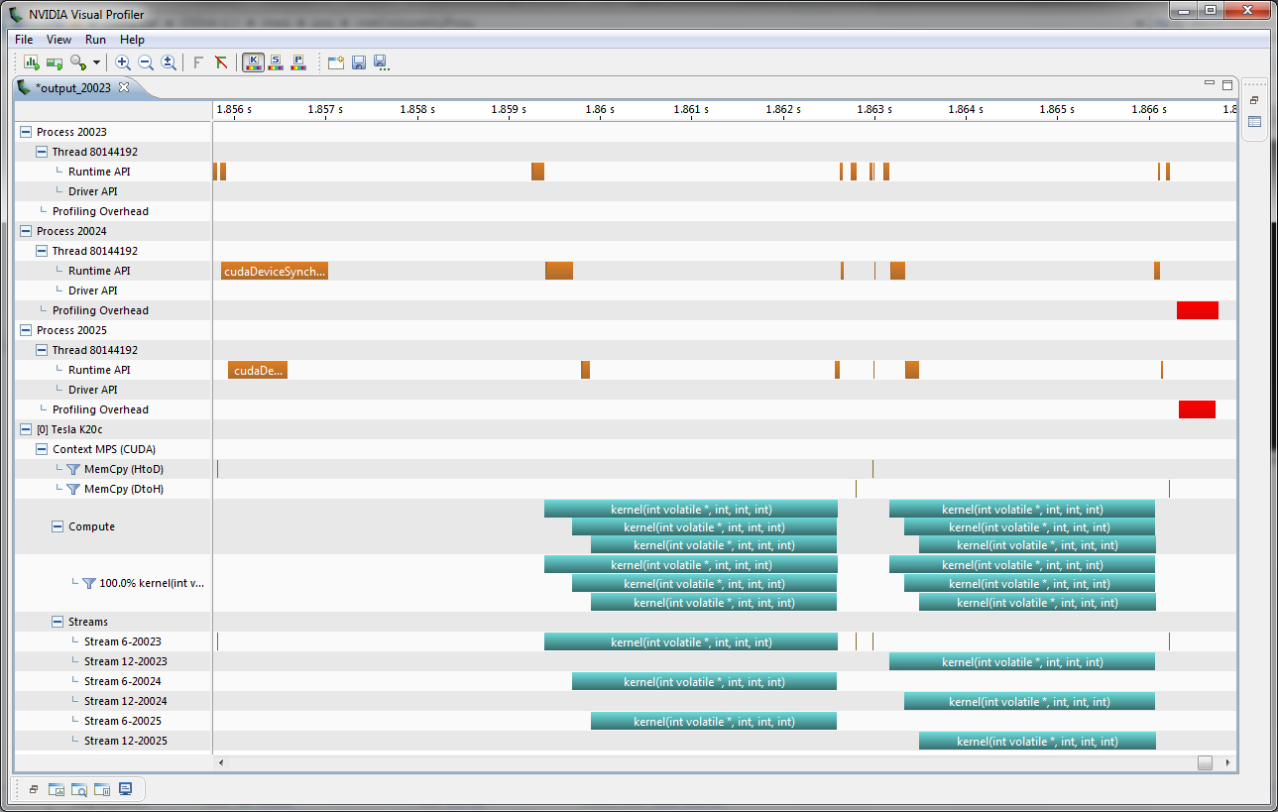Click the restore icon in the right side strip

(x=1254, y=101)
